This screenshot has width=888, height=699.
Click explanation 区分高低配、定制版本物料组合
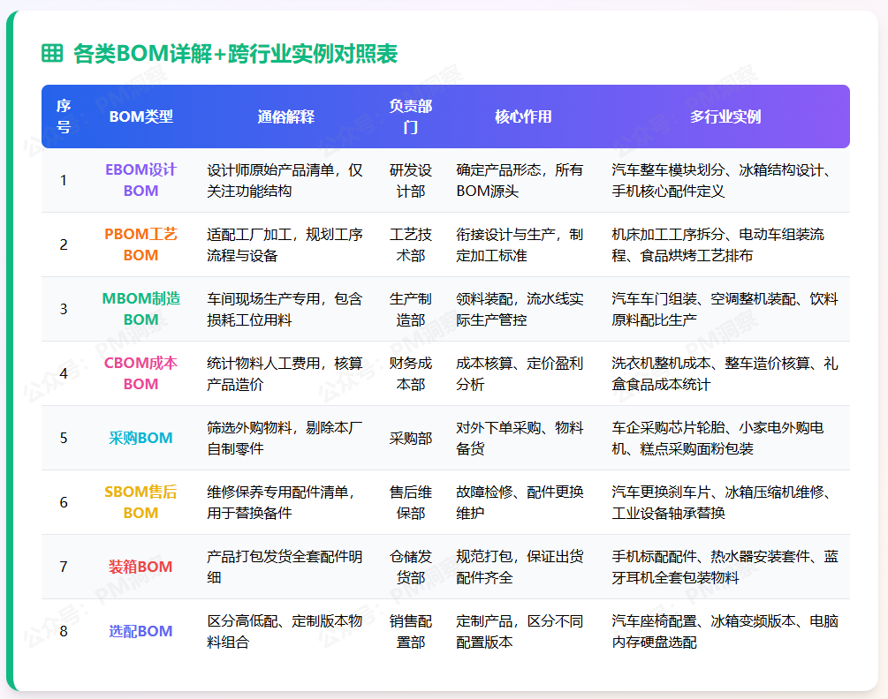(x=285, y=631)
